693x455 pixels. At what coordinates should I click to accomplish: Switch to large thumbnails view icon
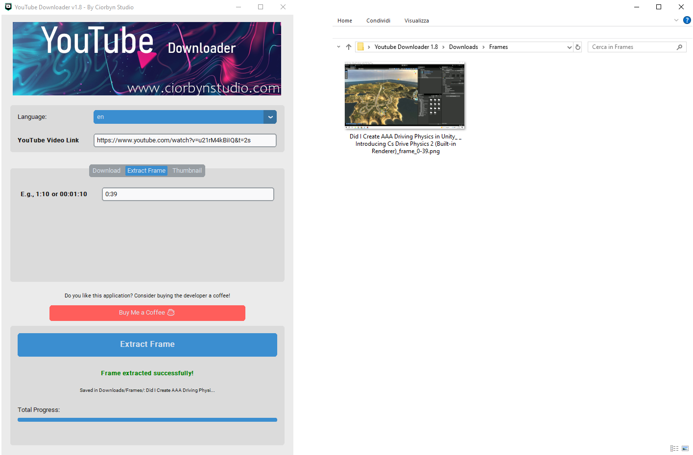point(685,448)
